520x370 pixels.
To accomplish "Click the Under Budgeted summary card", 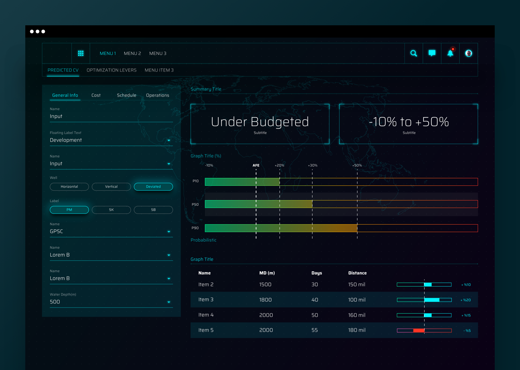I will tap(260, 124).
